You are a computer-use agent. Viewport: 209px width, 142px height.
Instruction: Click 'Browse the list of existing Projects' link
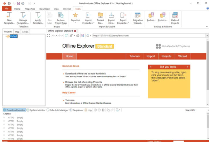pos(84,82)
